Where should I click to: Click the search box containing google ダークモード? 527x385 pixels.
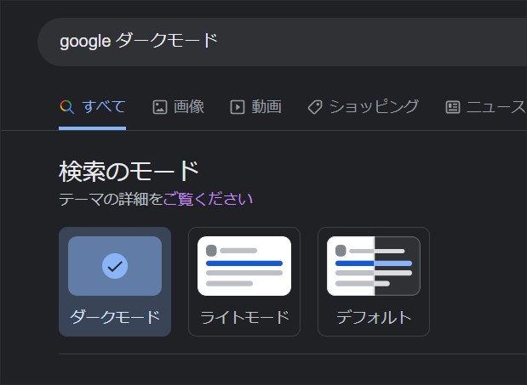(281, 41)
